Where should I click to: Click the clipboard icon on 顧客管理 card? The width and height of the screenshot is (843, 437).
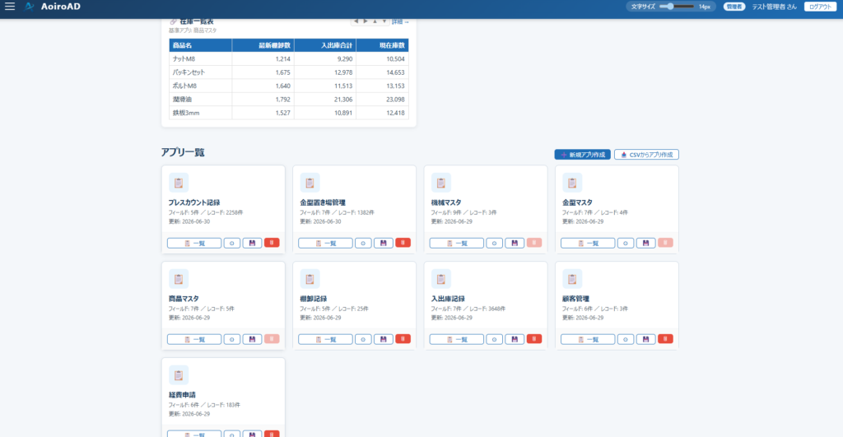[572, 279]
